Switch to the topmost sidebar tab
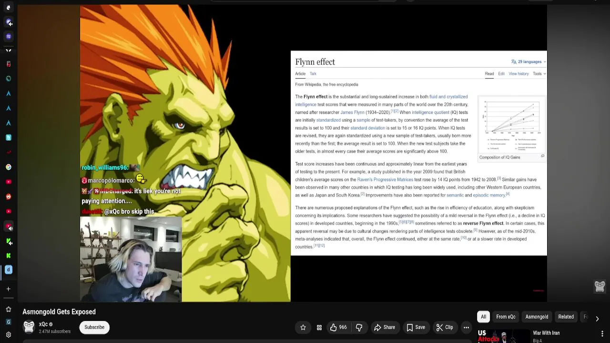The height and width of the screenshot is (343, 610). (8, 8)
